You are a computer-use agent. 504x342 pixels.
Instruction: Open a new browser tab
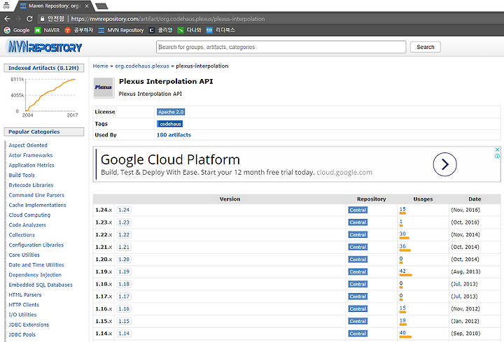pos(102,6)
